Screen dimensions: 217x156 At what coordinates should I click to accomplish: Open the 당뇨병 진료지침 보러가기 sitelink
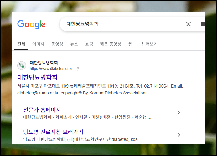tap(53, 132)
